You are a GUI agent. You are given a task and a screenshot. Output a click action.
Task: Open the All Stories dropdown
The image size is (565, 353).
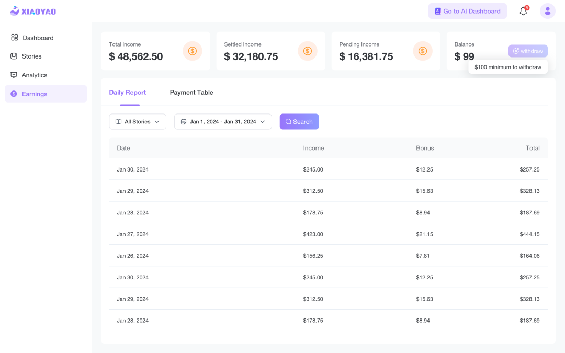pos(138,122)
